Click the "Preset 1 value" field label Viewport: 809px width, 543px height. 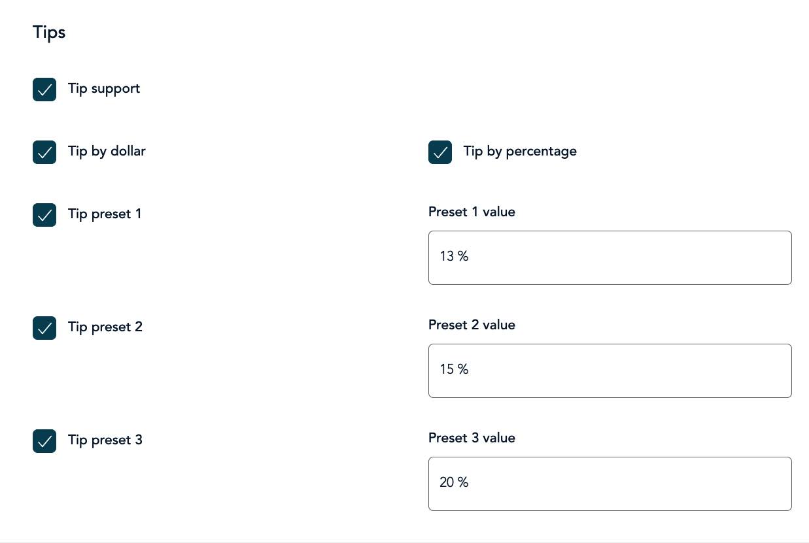point(472,212)
